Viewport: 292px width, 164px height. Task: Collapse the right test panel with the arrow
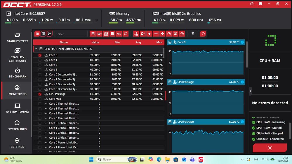pyautogui.click(x=251, y=91)
